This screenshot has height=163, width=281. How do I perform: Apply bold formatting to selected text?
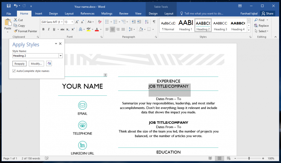coord(44,29)
